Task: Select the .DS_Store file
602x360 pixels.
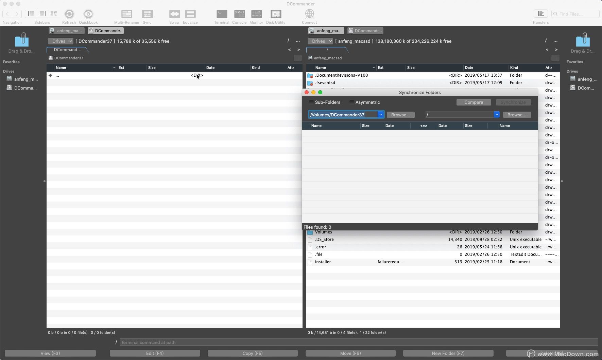Action: pyautogui.click(x=433, y=240)
